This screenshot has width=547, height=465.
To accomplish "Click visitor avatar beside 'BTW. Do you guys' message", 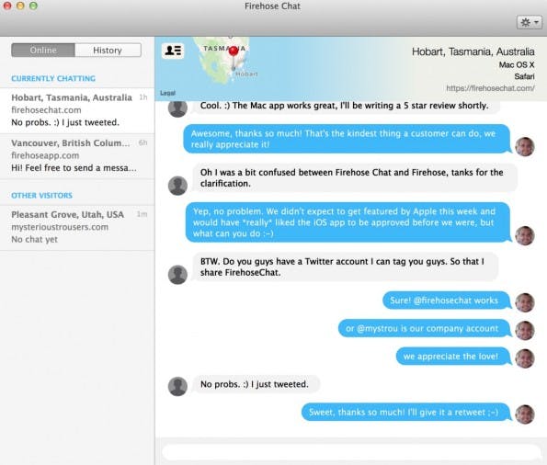I will pos(177,275).
